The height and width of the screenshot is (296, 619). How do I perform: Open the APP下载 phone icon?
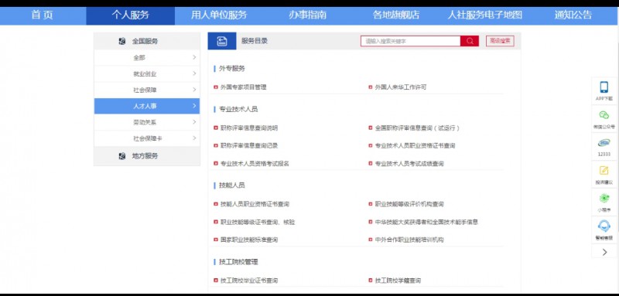604,87
